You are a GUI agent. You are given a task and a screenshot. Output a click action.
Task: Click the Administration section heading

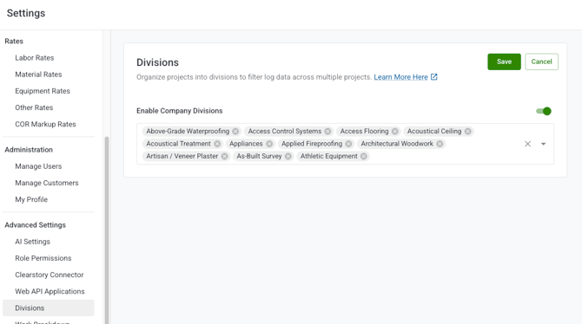(29, 150)
